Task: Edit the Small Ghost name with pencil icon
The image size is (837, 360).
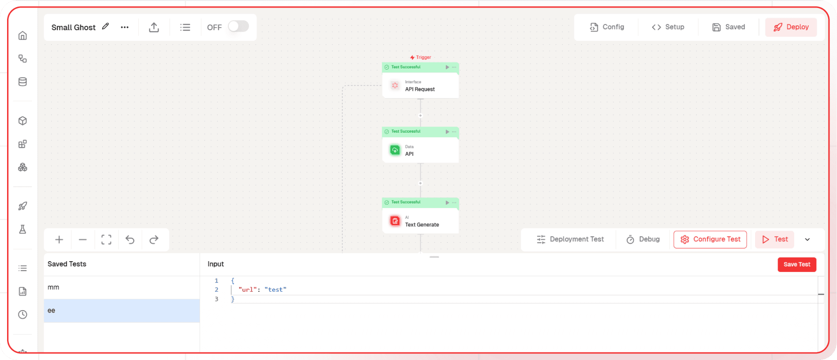Action: [105, 27]
